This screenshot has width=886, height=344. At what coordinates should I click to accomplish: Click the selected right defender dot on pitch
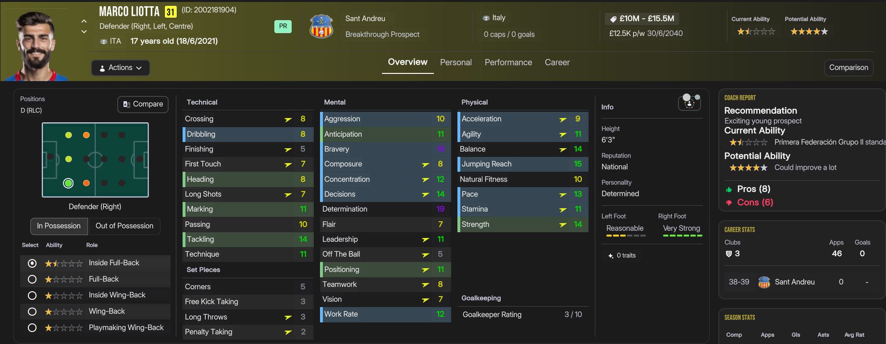(69, 183)
